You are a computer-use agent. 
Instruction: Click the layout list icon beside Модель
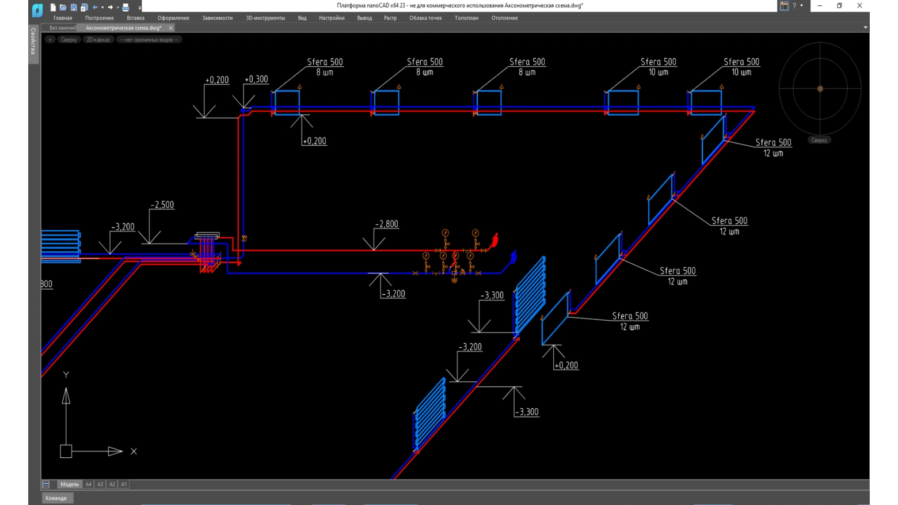[x=46, y=484]
